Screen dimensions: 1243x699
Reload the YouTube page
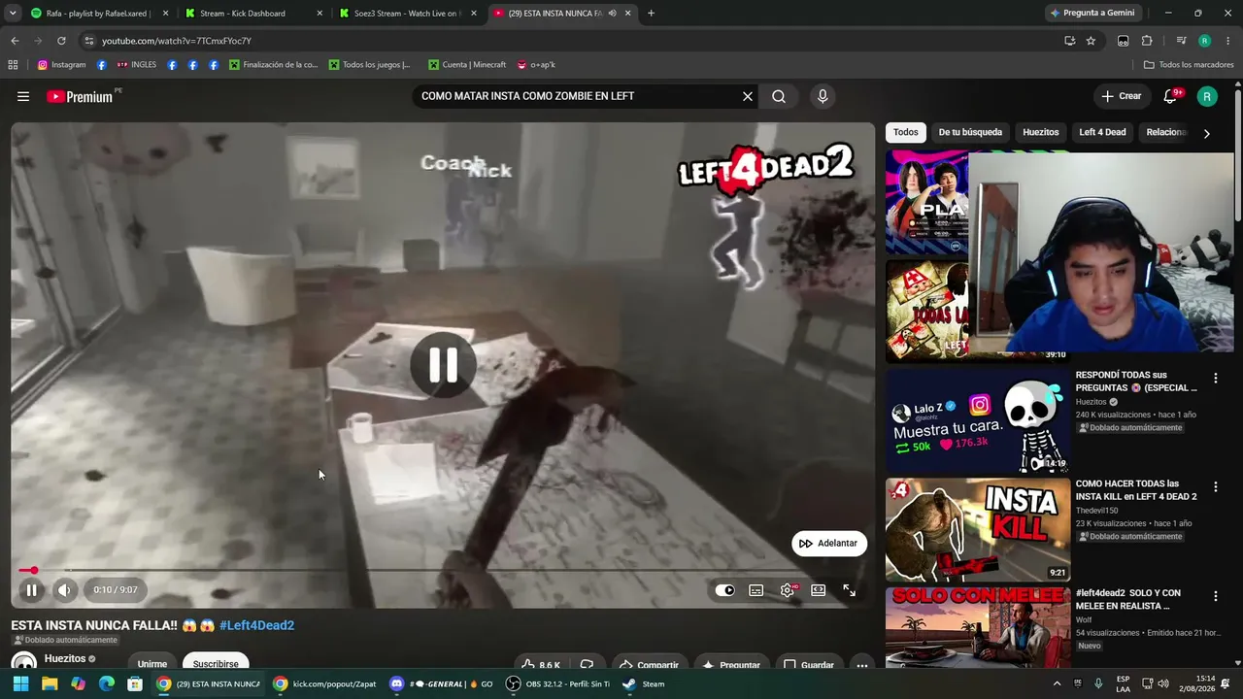[x=61, y=41]
